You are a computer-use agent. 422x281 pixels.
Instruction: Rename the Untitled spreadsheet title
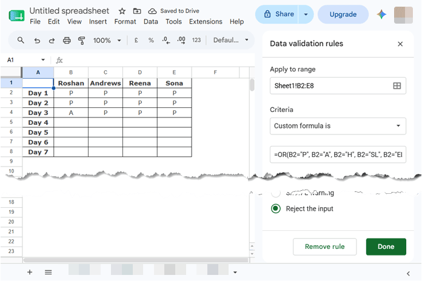click(69, 11)
